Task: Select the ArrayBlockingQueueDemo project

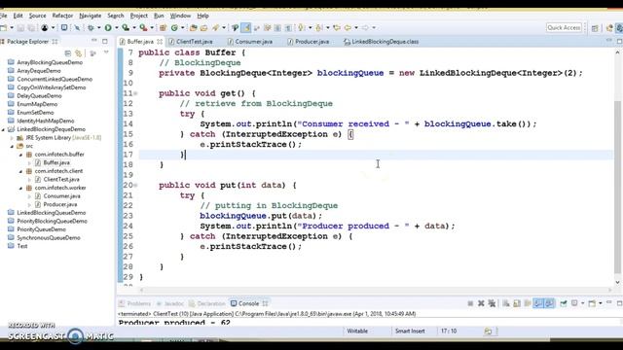Action: [50, 62]
